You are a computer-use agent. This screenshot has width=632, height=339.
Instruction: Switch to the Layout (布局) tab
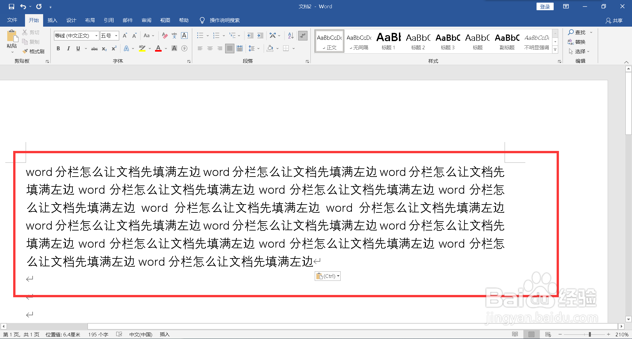pos(90,20)
